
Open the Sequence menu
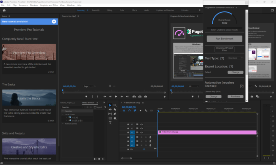(23, 5)
